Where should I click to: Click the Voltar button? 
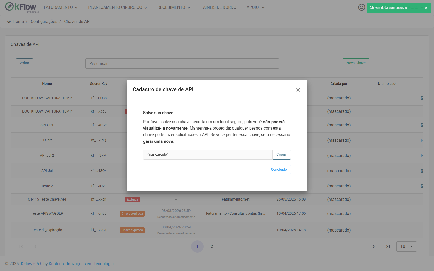pos(24,63)
